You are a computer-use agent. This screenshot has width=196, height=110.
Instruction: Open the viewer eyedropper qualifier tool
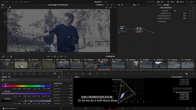3,56
